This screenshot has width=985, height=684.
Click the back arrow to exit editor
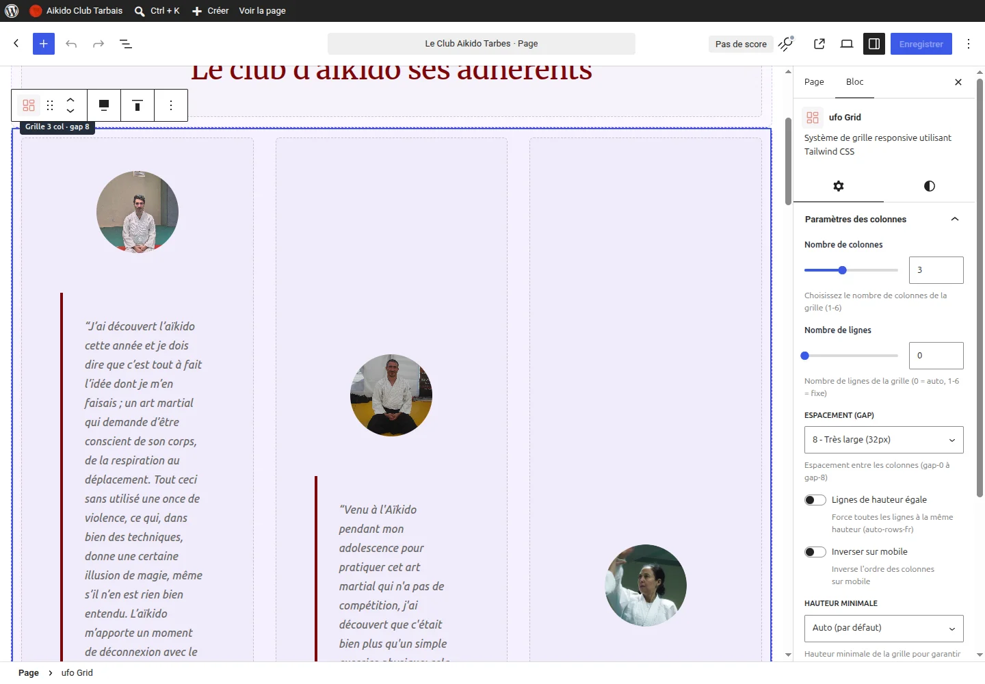pos(16,44)
